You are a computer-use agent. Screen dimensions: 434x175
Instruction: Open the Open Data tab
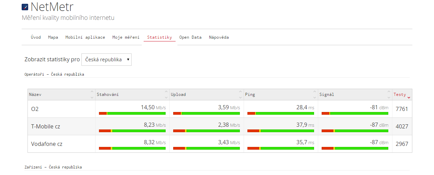[190, 37]
